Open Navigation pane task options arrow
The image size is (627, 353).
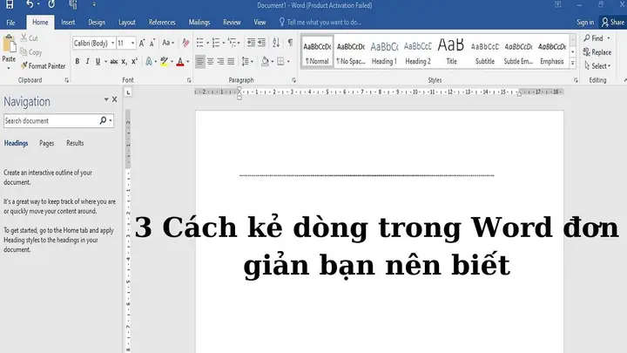pos(106,99)
